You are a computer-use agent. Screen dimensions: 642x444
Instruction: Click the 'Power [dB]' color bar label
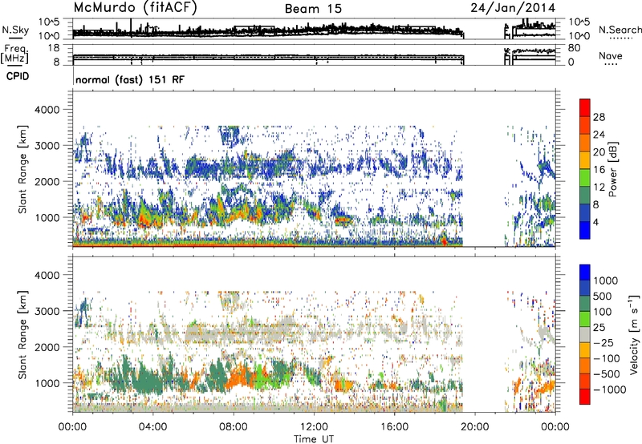coord(612,169)
